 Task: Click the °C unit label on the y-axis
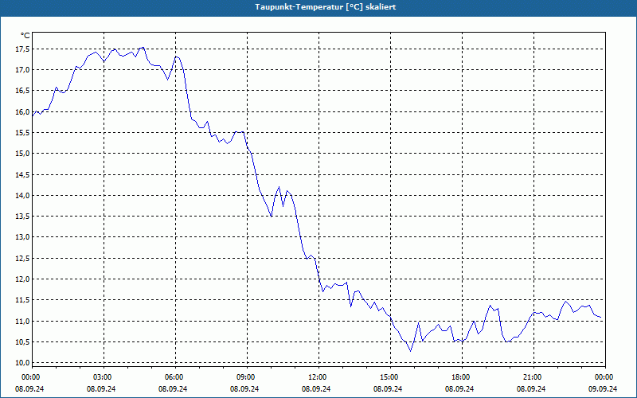(x=25, y=36)
